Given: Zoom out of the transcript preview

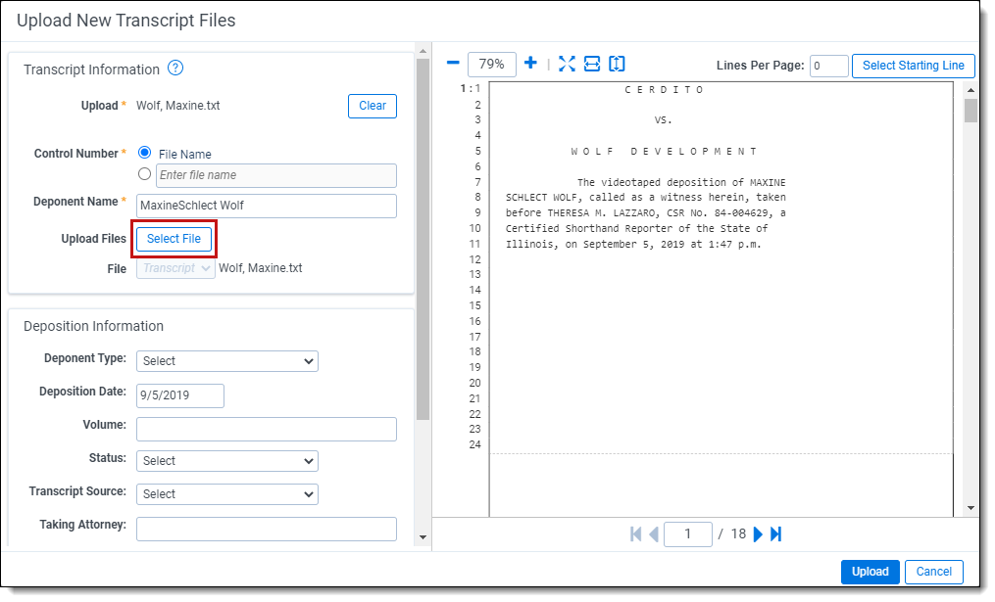Looking at the screenshot, I should tap(453, 64).
